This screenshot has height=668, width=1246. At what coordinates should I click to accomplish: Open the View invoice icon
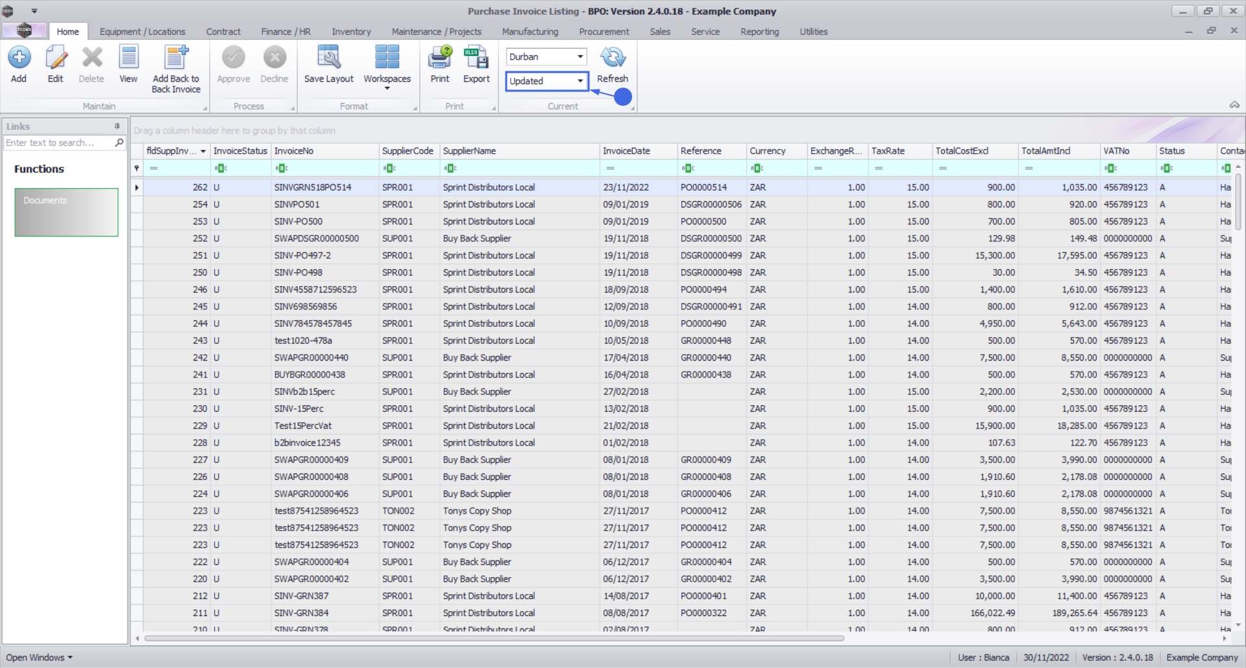[128, 64]
